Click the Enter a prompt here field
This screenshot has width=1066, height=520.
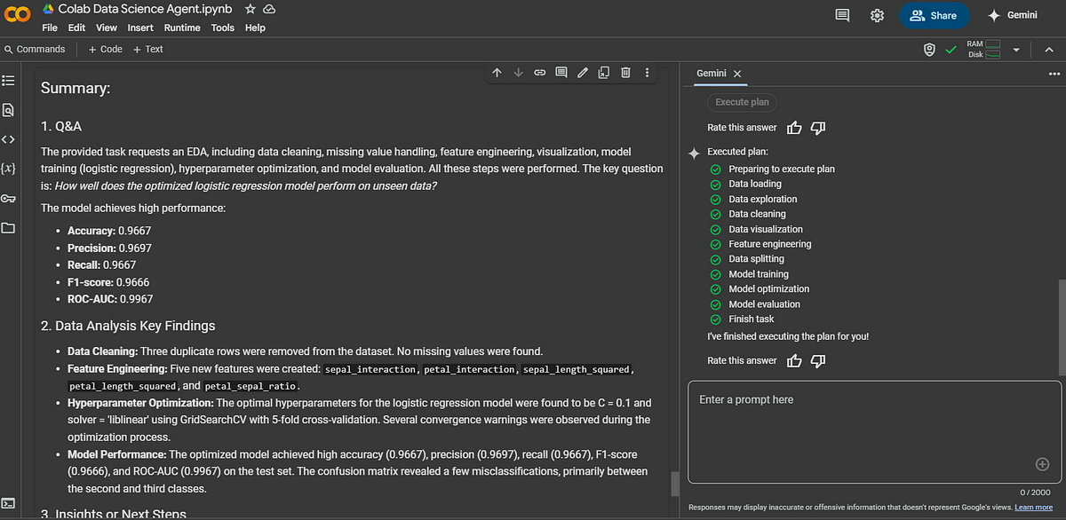[874, 432]
